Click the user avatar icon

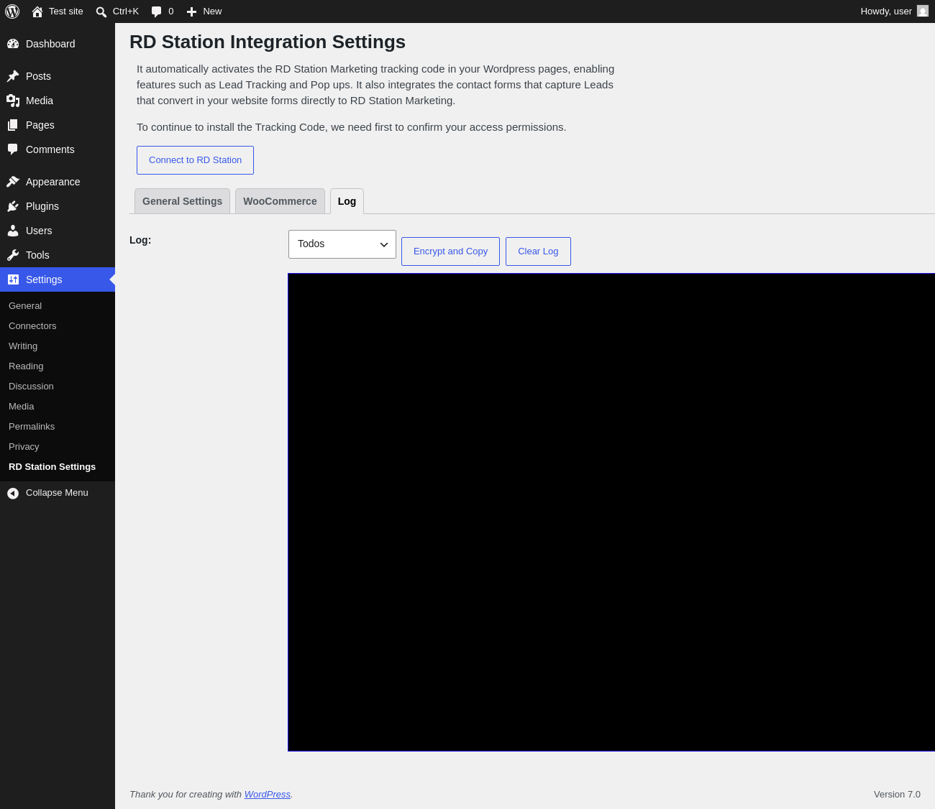923,11
